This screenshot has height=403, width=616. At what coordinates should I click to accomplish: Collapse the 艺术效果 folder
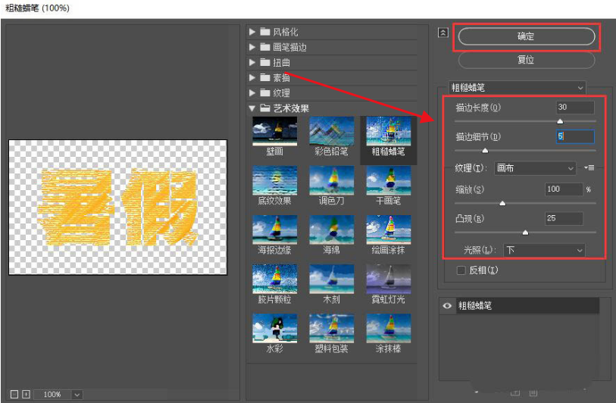coord(252,108)
